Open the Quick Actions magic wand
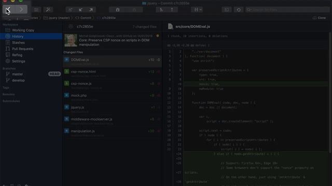Screen dimensions: 332x186 pos(48,10)
